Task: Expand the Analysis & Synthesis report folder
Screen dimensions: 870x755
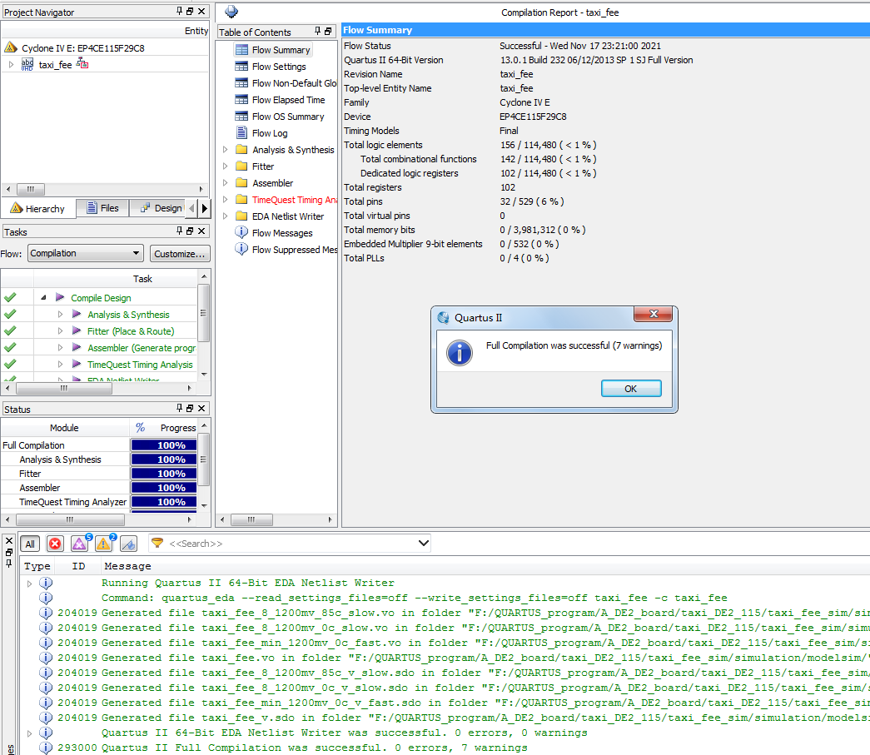Action: tap(225, 150)
